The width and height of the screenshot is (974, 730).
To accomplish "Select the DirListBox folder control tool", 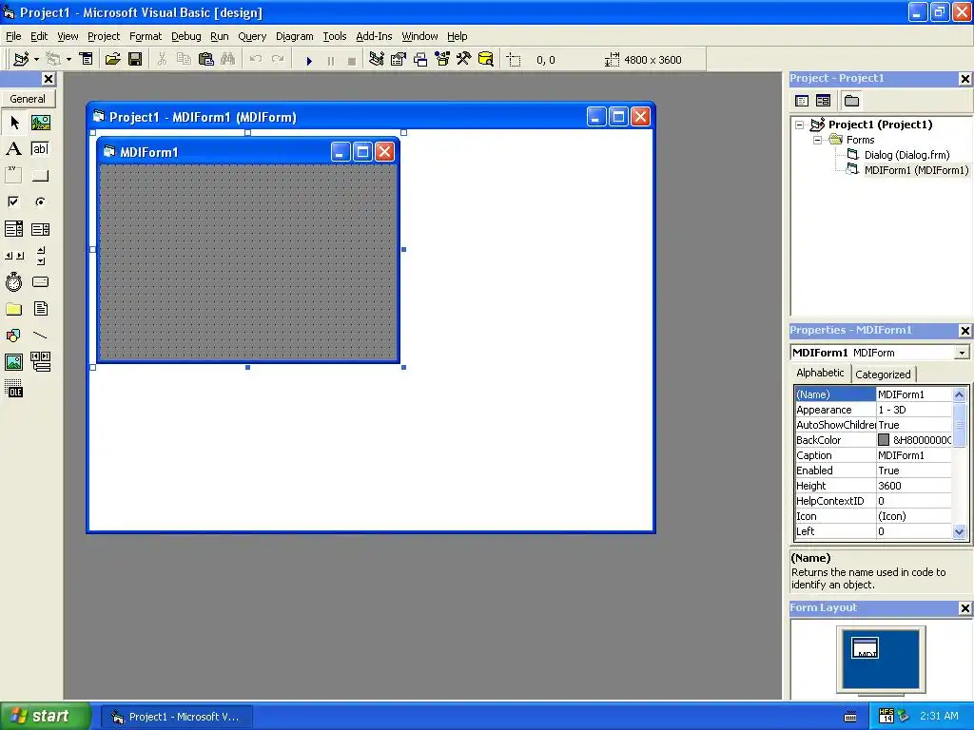I will click(x=13, y=309).
